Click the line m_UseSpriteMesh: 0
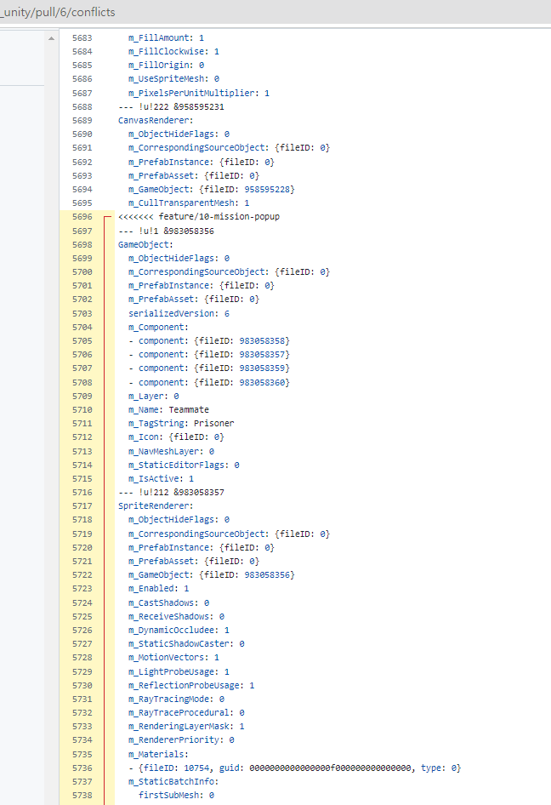Image resolution: width=551 pixels, height=805 pixels. pyautogui.click(x=173, y=78)
